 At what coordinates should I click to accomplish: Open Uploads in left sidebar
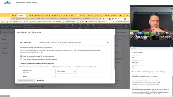(4, 39)
